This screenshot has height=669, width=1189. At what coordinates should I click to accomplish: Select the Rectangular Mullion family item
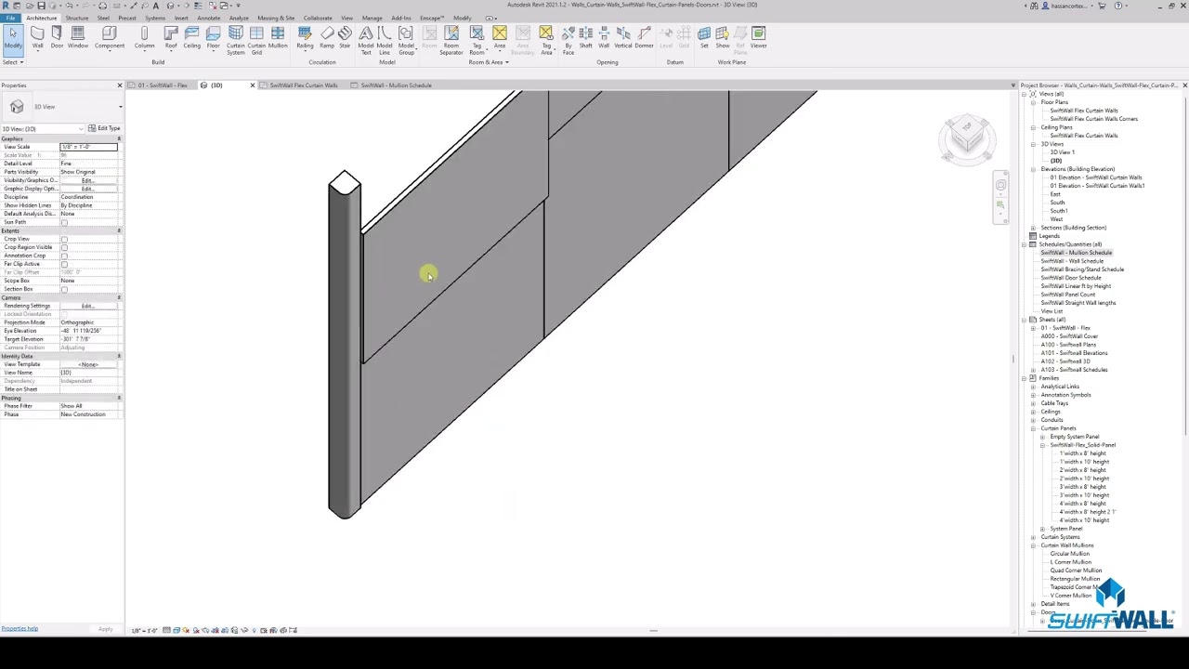[x=1075, y=579]
